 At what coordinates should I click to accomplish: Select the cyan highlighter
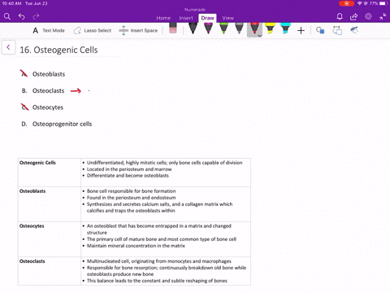pos(285,28)
